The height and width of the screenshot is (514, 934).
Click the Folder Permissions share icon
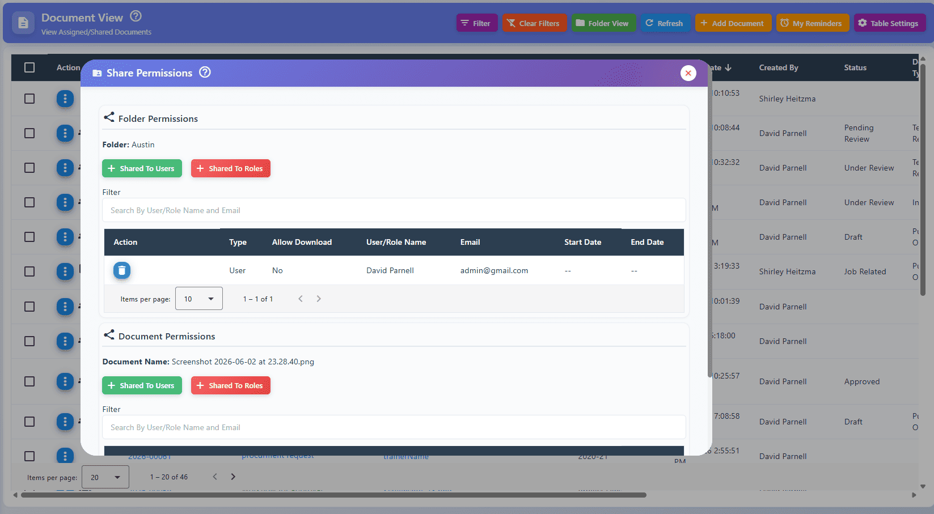[x=109, y=117]
